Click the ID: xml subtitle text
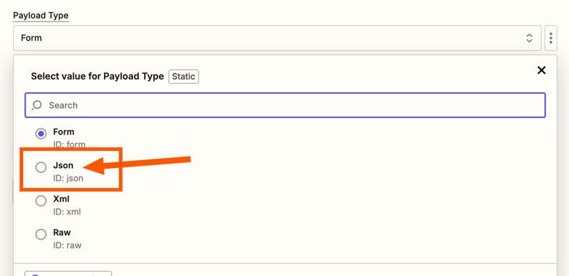The width and height of the screenshot is (569, 276). click(x=67, y=212)
